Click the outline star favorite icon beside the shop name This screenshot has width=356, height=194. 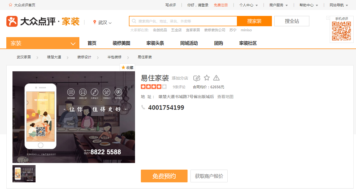tap(207, 78)
